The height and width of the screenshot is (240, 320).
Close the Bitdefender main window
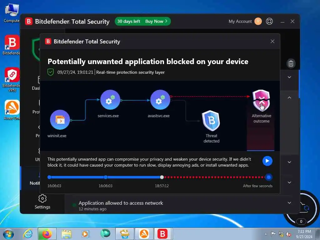click(292, 22)
